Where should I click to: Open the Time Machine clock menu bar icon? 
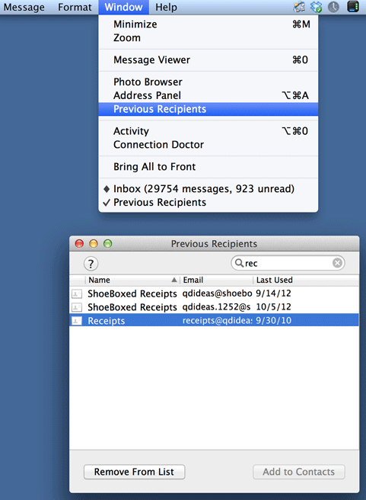click(x=333, y=7)
